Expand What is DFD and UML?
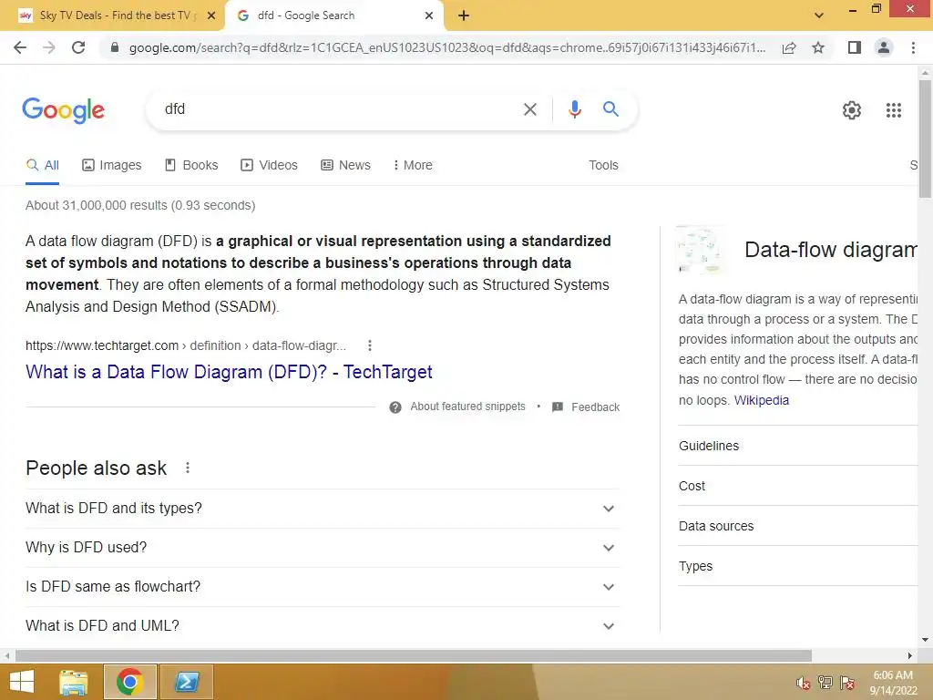This screenshot has width=933, height=700. pyautogui.click(x=323, y=626)
